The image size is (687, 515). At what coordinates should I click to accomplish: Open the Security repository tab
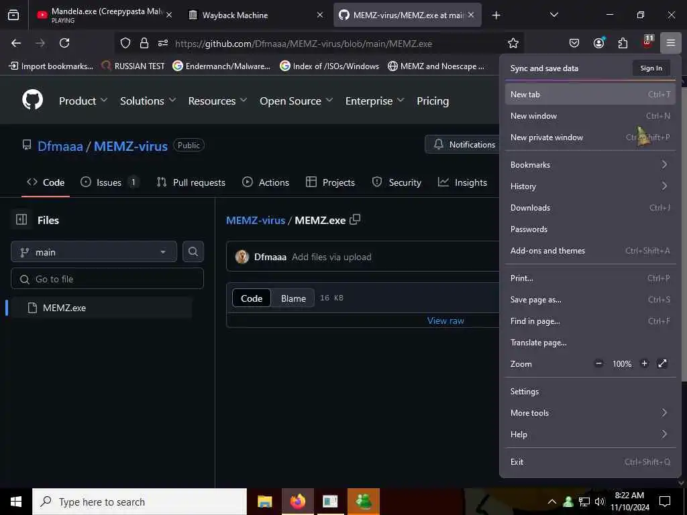tap(397, 182)
